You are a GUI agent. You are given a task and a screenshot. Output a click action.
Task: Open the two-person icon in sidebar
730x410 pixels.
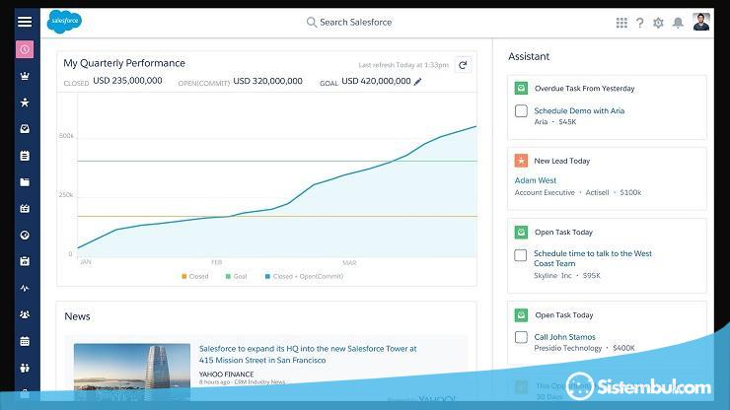point(25,368)
